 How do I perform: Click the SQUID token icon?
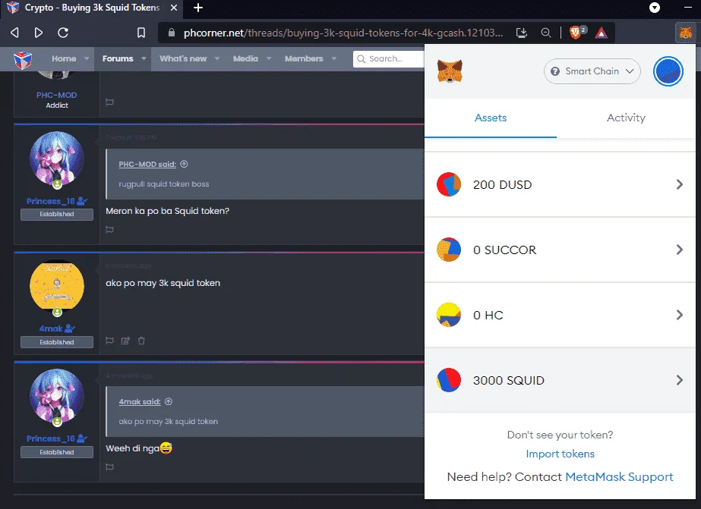pyautogui.click(x=449, y=380)
